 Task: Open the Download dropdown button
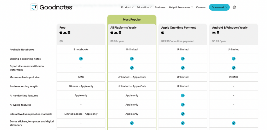tap(219, 7)
